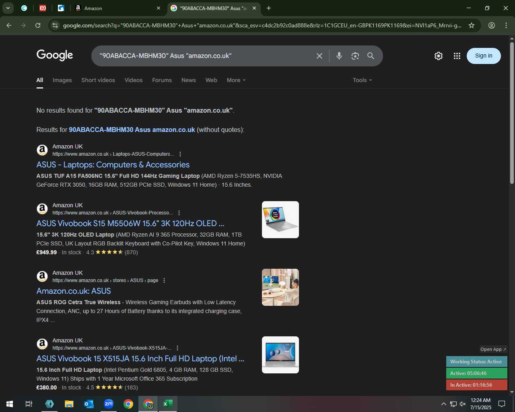The height and width of the screenshot is (412, 515).
Task: Open notification center icon
Action: (x=502, y=404)
